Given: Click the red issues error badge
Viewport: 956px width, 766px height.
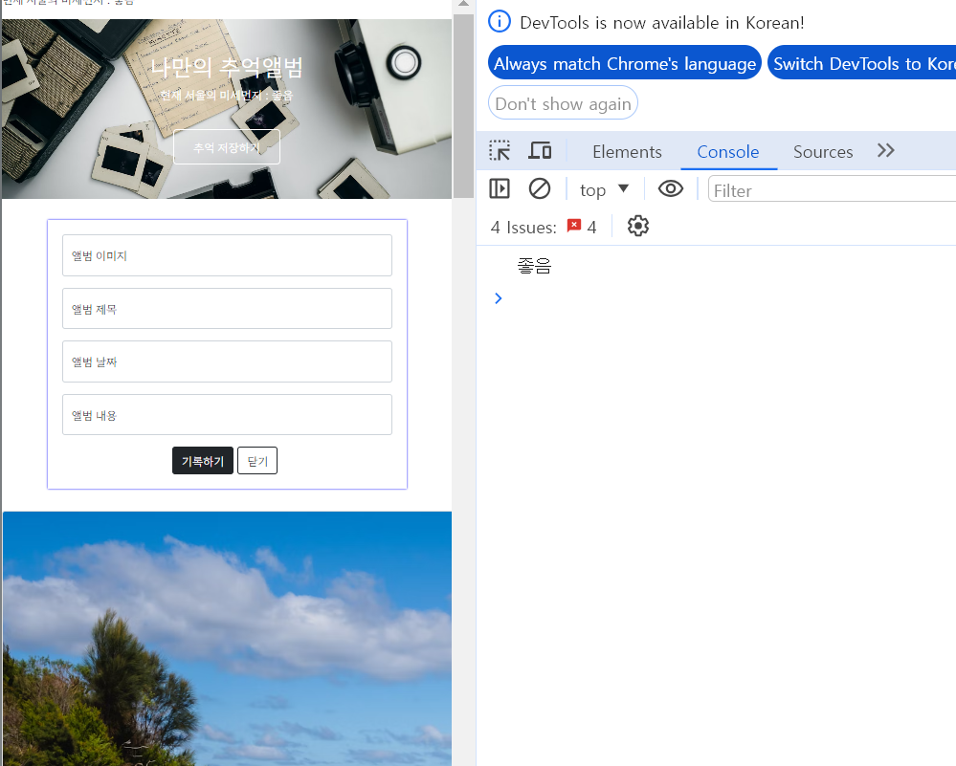Looking at the screenshot, I should pos(574,226).
